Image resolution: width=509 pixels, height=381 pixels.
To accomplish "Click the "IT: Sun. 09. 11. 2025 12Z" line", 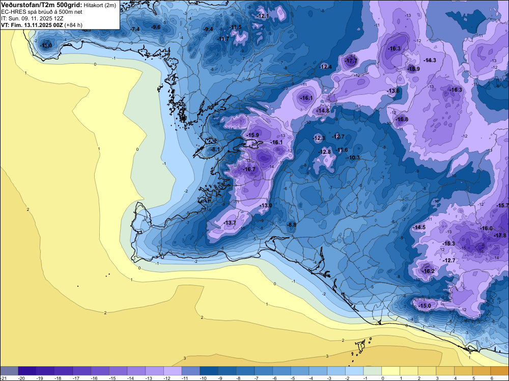I will pyautogui.click(x=33, y=18).
